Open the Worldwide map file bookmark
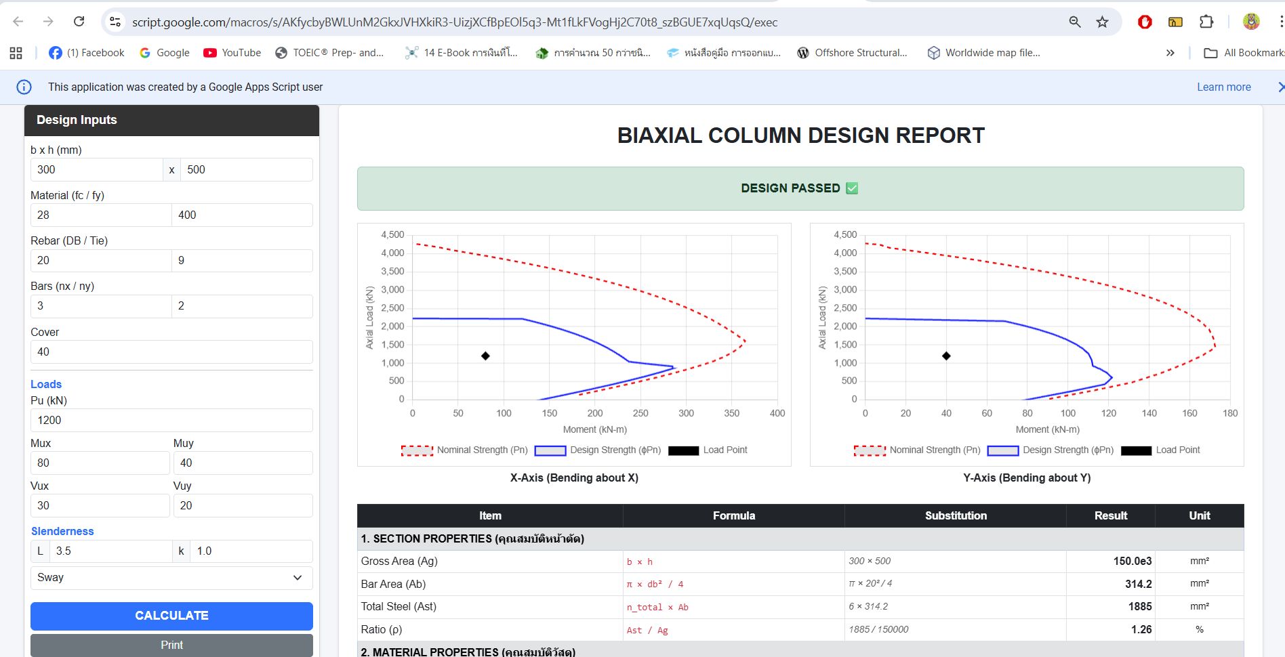The width and height of the screenshot is (1285, 657). pos(983,53)
